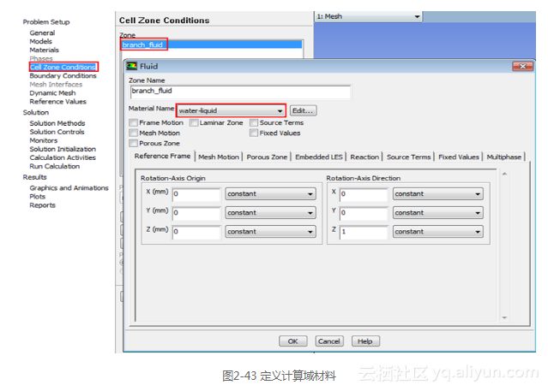
Task: Select Boundary Conditions in the tree
Action: [63, 76]
